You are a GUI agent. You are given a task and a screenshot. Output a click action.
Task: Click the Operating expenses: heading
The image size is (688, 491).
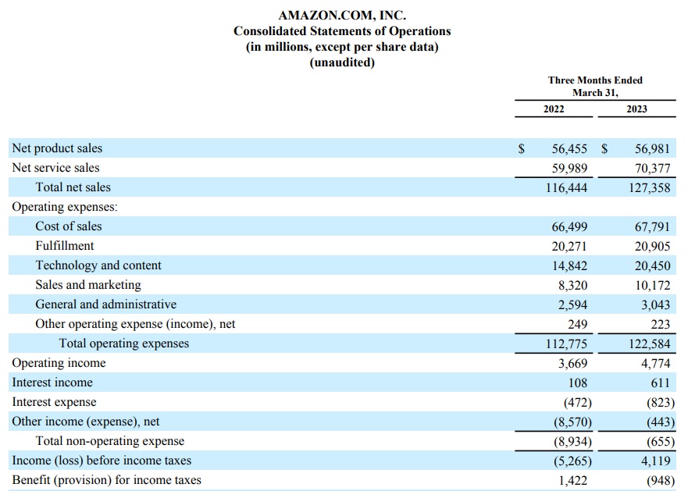(65, 207)
